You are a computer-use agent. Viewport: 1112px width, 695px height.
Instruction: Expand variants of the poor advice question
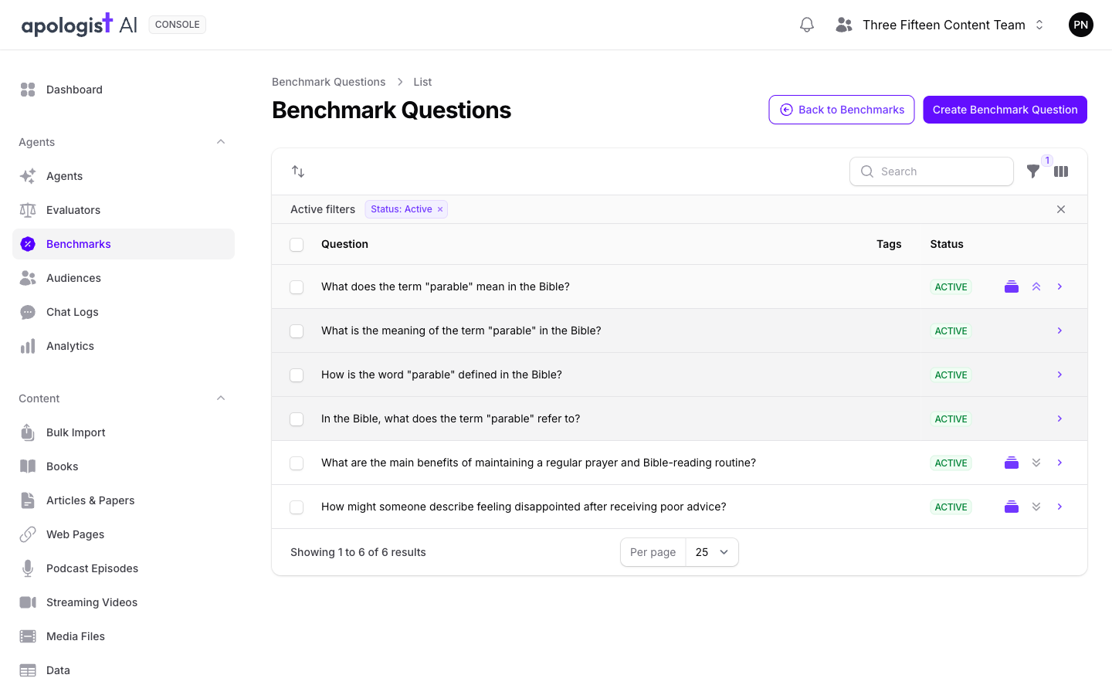coord(1036,507)
